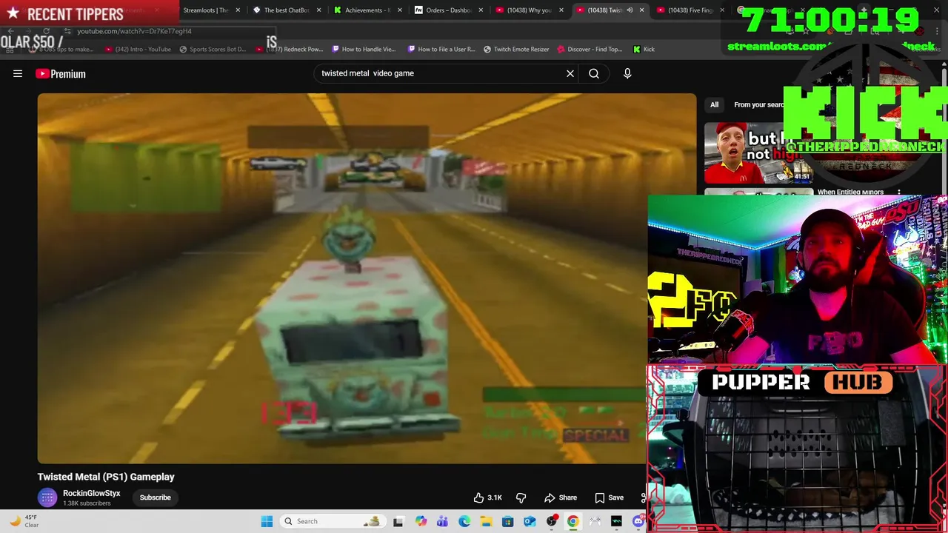Select the From your search chip
The width and height of the screenshot is (948, 533).
(x=758, y=104)
